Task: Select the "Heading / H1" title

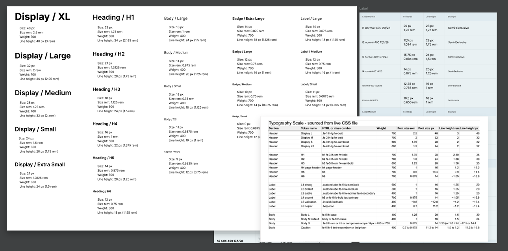Action: click(113, 17)
